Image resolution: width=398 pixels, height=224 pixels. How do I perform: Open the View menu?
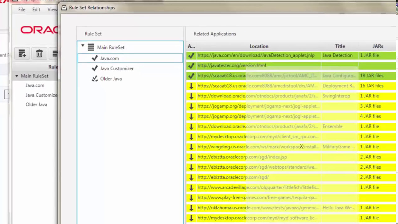tap(52, 10)
